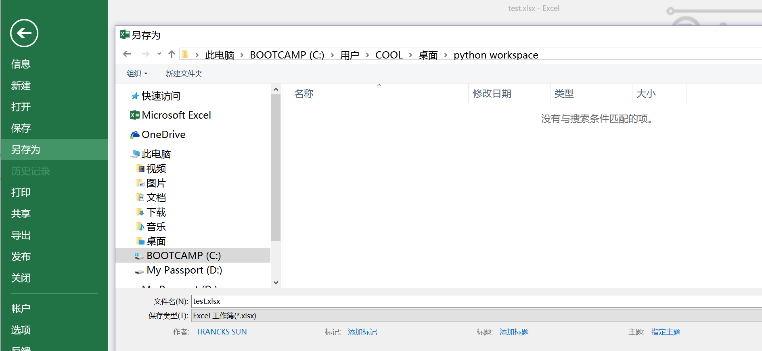Expand chevron after 此电脑 in breadcrumb
This screenshot has height=351, width=762.
(x=242, y=55)
